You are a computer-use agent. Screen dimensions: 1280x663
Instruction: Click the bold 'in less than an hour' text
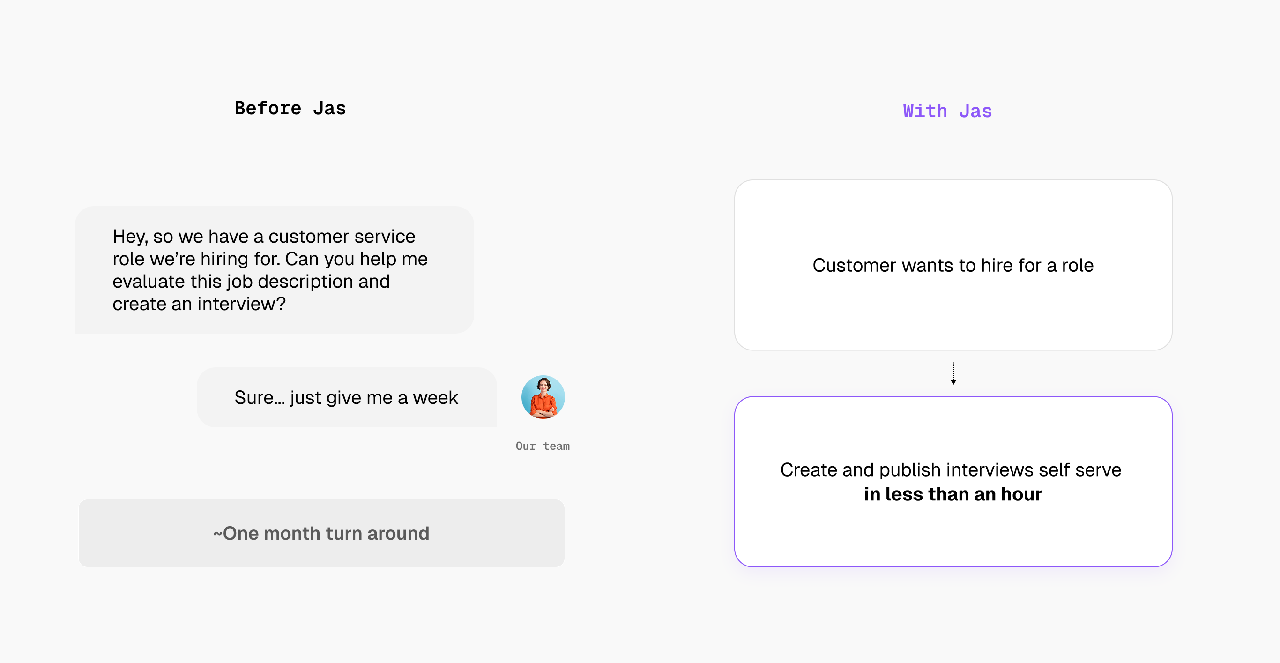pos(953,494)
